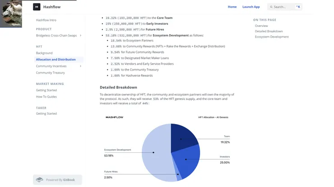Click the Early Investors allocation line
This screenshot has width=334, height=187.
[x=137, y=23]
